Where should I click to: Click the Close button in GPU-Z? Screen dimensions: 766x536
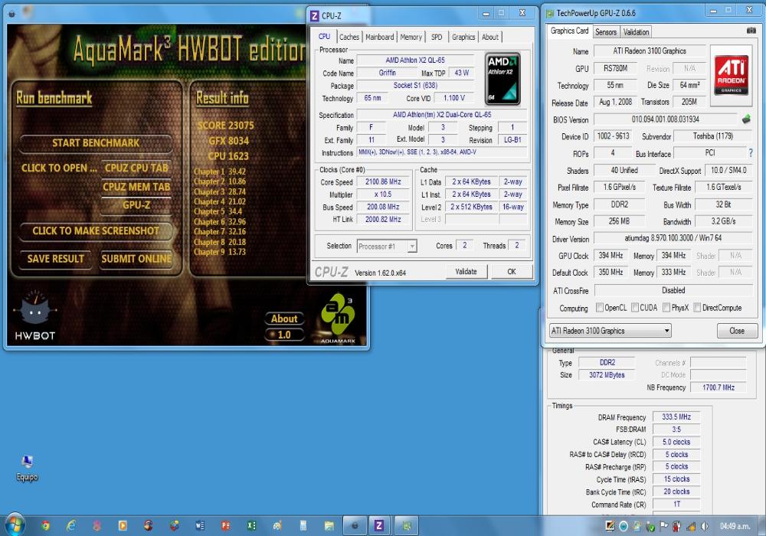(737, 331)
